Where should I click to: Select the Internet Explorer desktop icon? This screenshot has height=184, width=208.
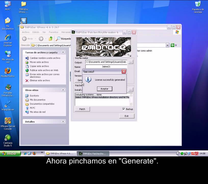[x=8, y=40]
